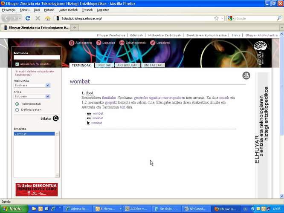
Task: Click the Edizioak link
Action: [136, 35]
